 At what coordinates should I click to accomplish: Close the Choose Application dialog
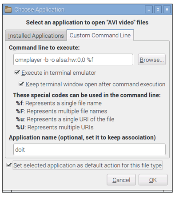(167, 10)
